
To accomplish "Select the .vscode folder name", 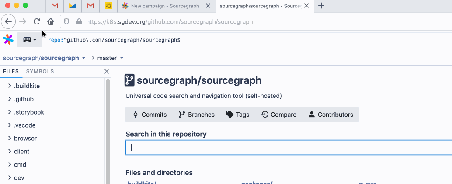I will pos(25,125).
